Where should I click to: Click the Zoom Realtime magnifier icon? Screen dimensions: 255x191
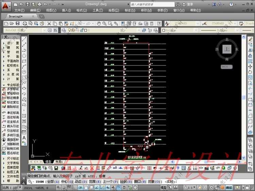pyautogui.click(x=104, y=23)
